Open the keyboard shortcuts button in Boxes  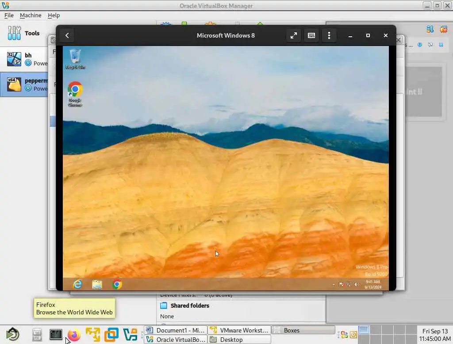pos(311,35)
